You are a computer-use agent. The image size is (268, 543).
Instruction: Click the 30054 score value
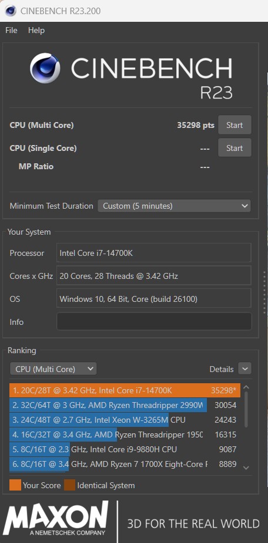pyautogui.click(x=226, y=405)
